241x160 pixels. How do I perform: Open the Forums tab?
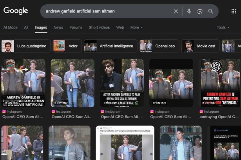76,28
